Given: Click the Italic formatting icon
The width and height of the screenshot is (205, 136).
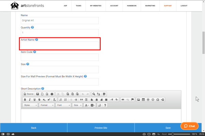Looking at the screenshot, I should coord(30,99).
